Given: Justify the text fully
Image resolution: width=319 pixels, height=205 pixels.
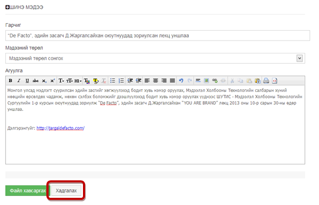Looking at the screenshot, I should point(172,81).
